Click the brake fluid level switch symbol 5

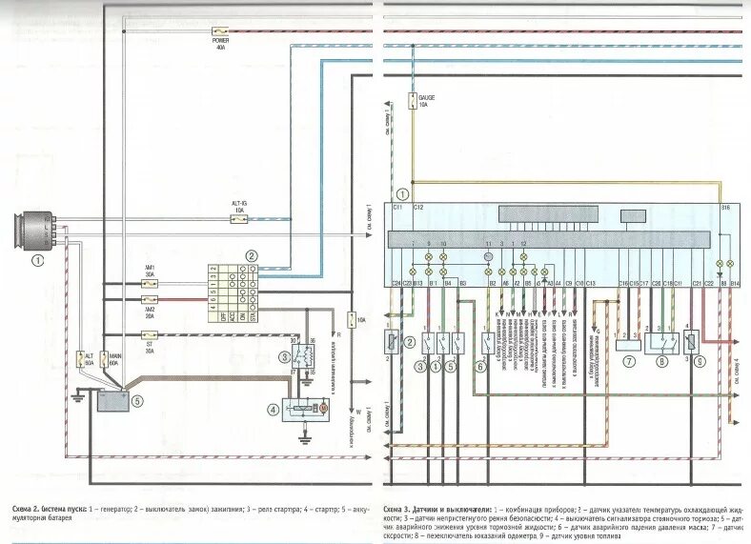click(457, 343)
